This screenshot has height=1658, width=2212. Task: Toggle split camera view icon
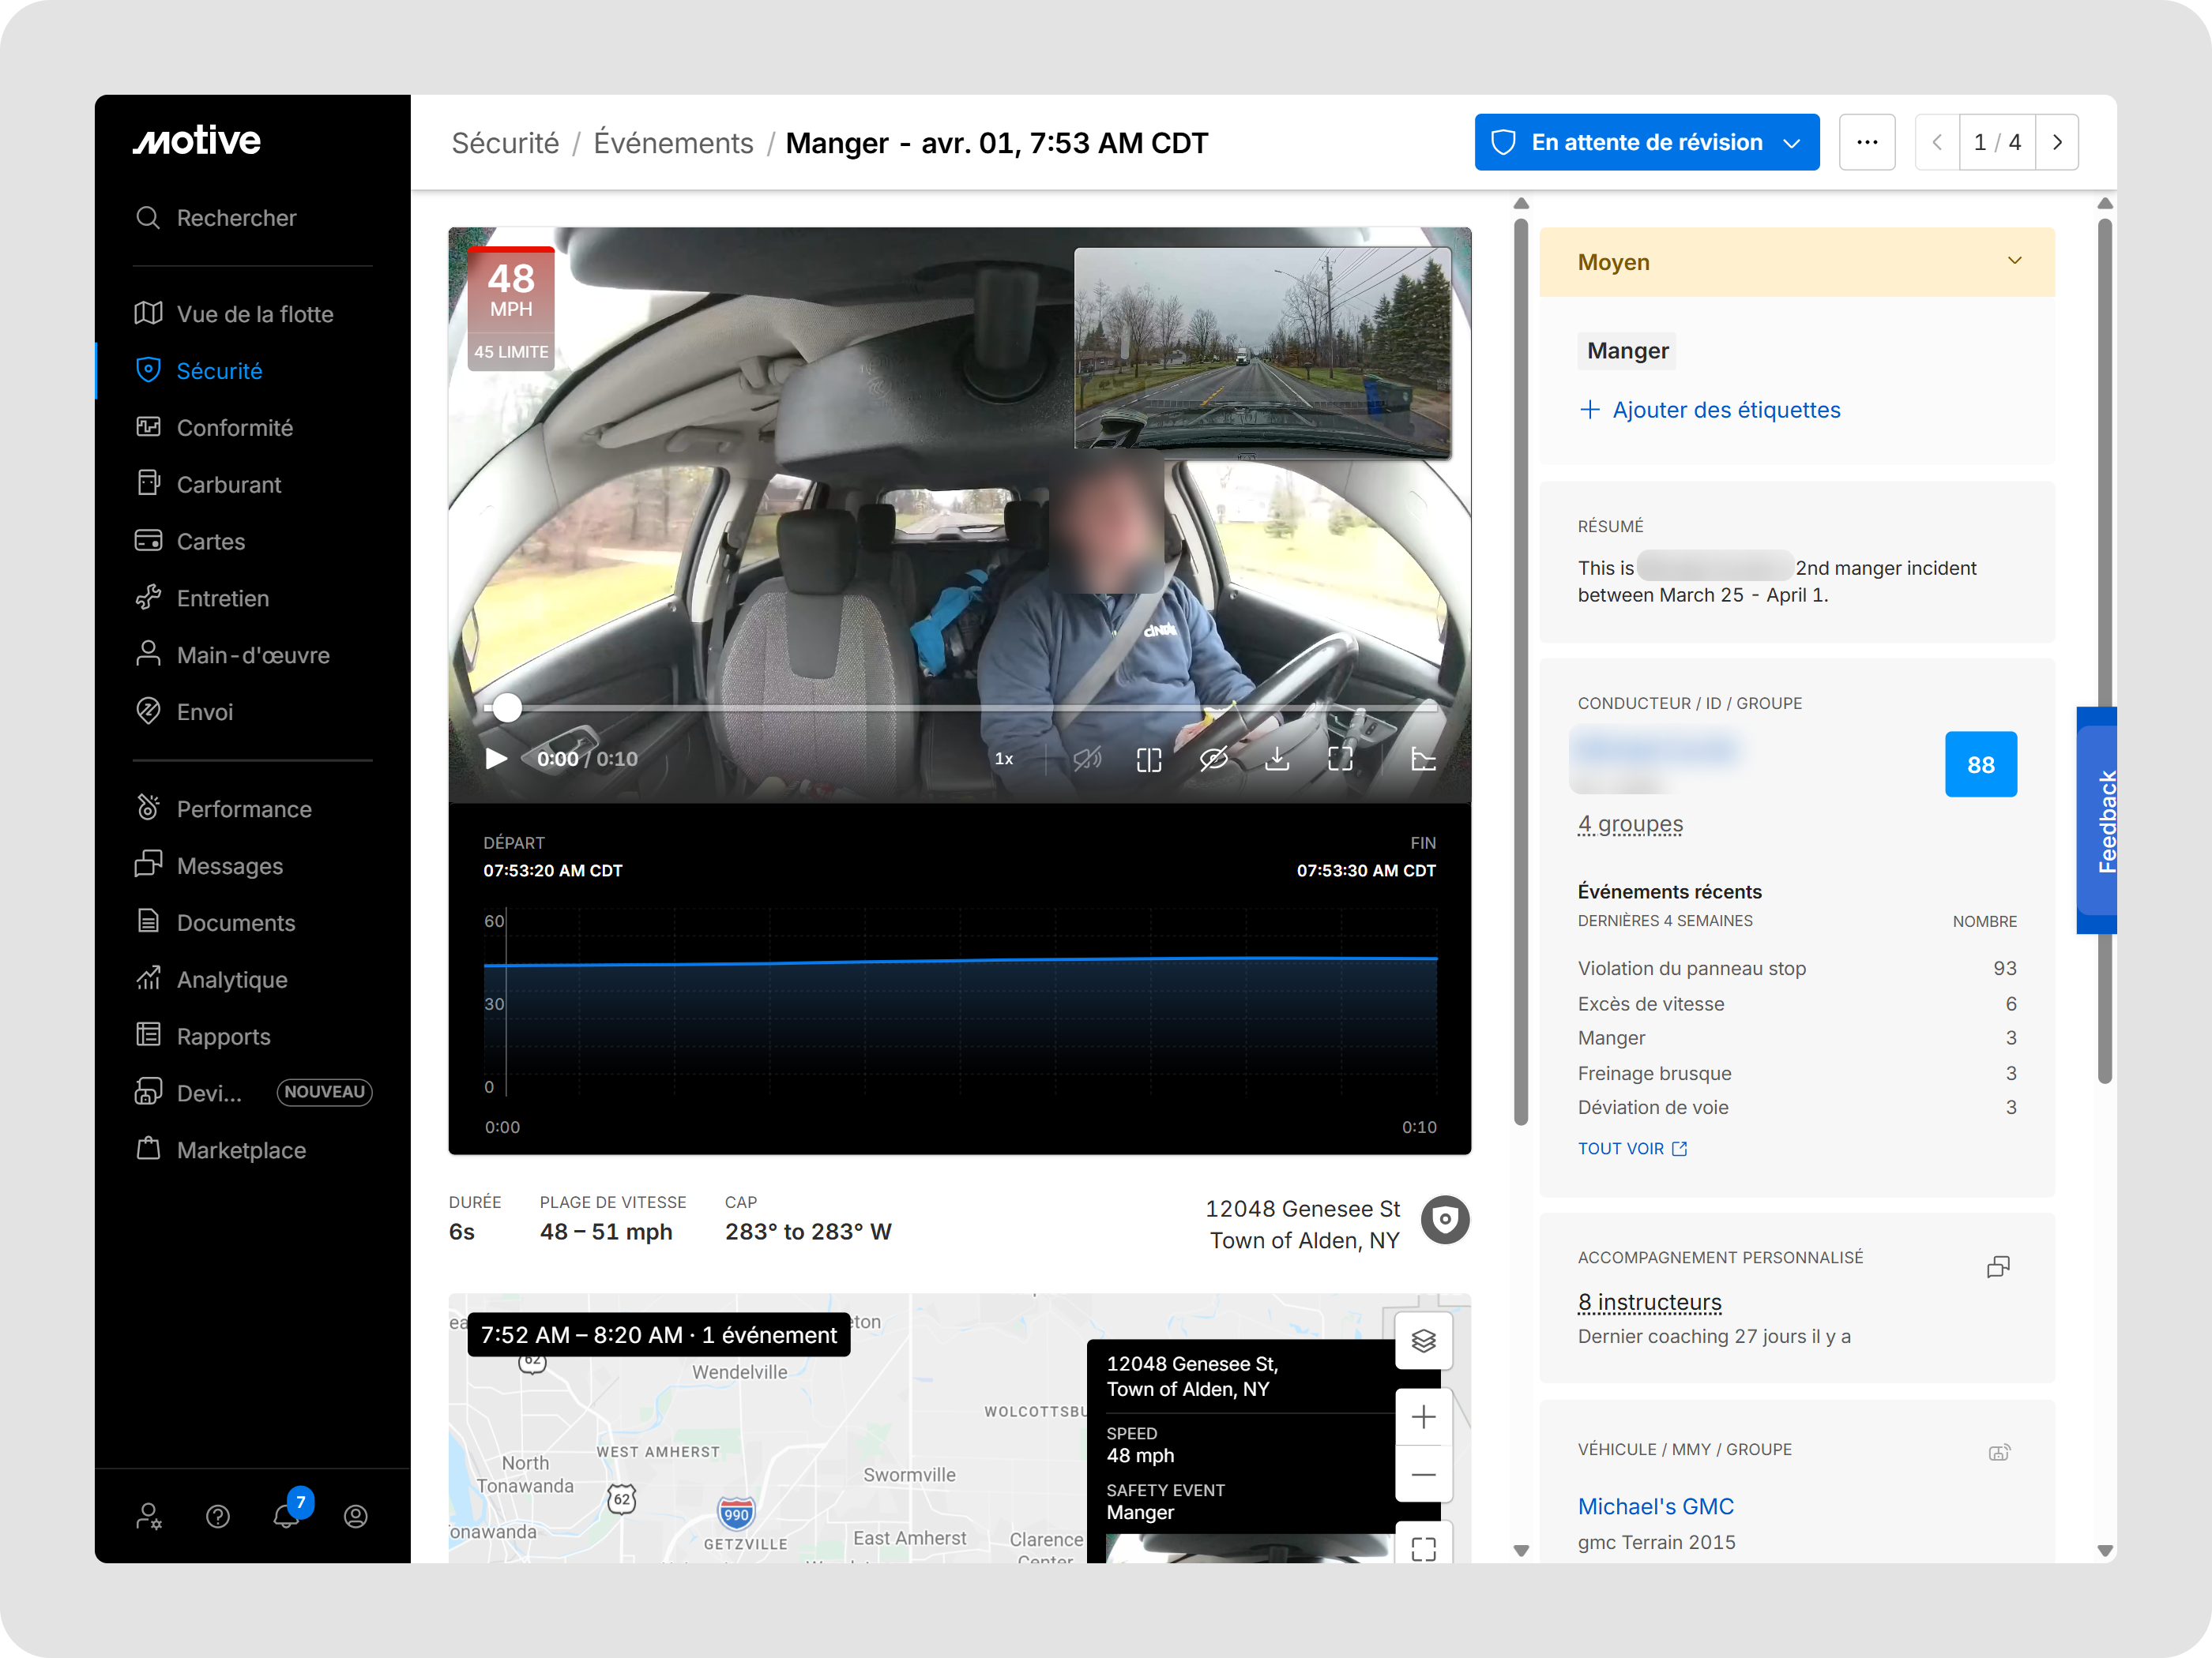(1149, 760)
